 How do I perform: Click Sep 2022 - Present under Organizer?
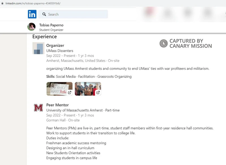61,56
